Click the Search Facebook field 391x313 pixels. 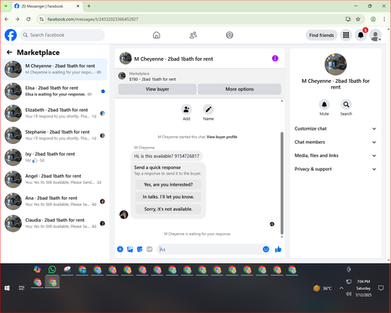[62, 35]
